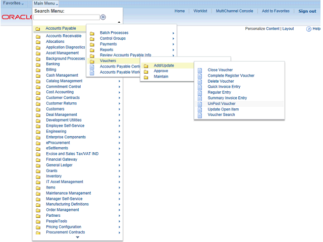The width and height of the screenshot is (323, 242).
Task: Open the Favorites dropdown menu
Action: pyautogui.click(x=14, y=4)
